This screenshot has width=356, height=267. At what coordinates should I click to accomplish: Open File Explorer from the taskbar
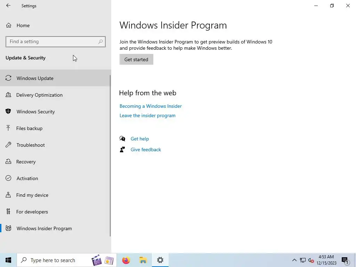pos(143,260)
